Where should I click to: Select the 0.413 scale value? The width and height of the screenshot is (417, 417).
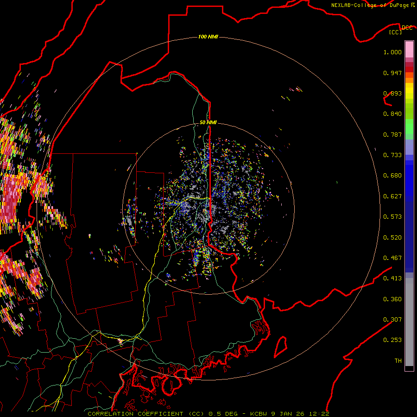[392, 278]
